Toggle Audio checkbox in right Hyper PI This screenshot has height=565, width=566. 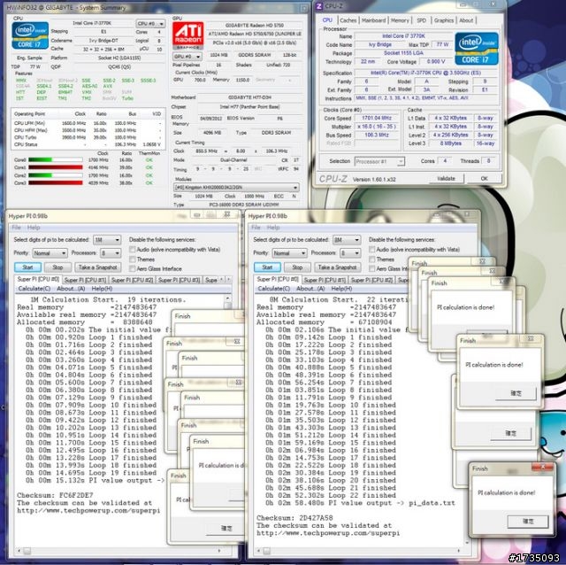[372, 250]
